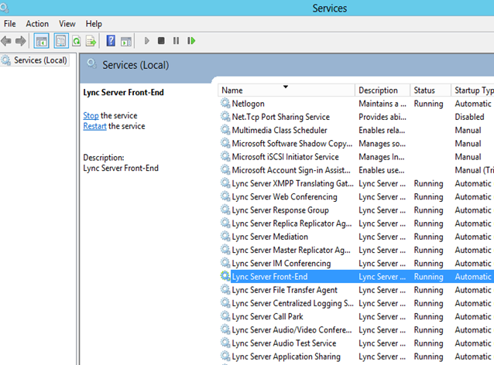Sort by the Status column header
Image resolution: width=494 pixels, height=365 pixels.
[x=431, y=90]
